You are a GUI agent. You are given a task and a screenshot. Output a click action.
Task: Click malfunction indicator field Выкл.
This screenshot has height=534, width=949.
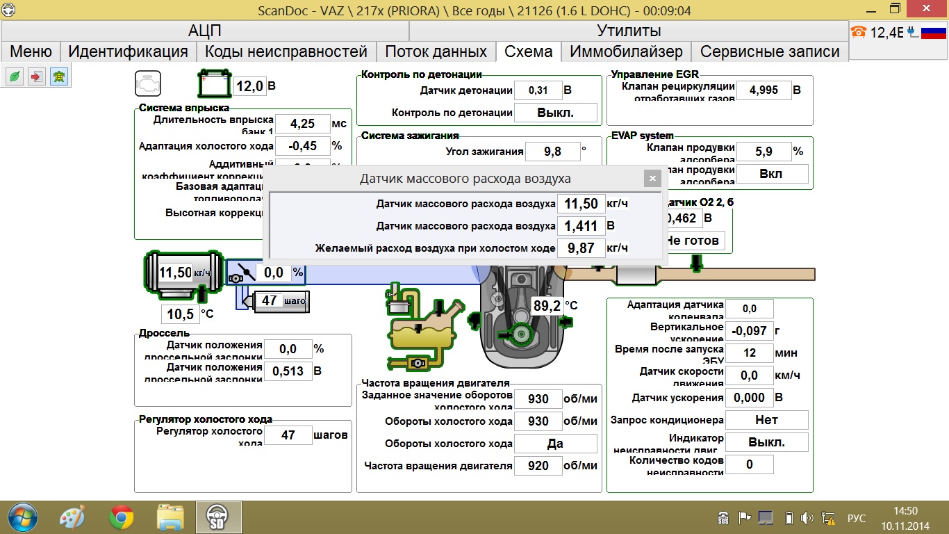tap(767, 442)
